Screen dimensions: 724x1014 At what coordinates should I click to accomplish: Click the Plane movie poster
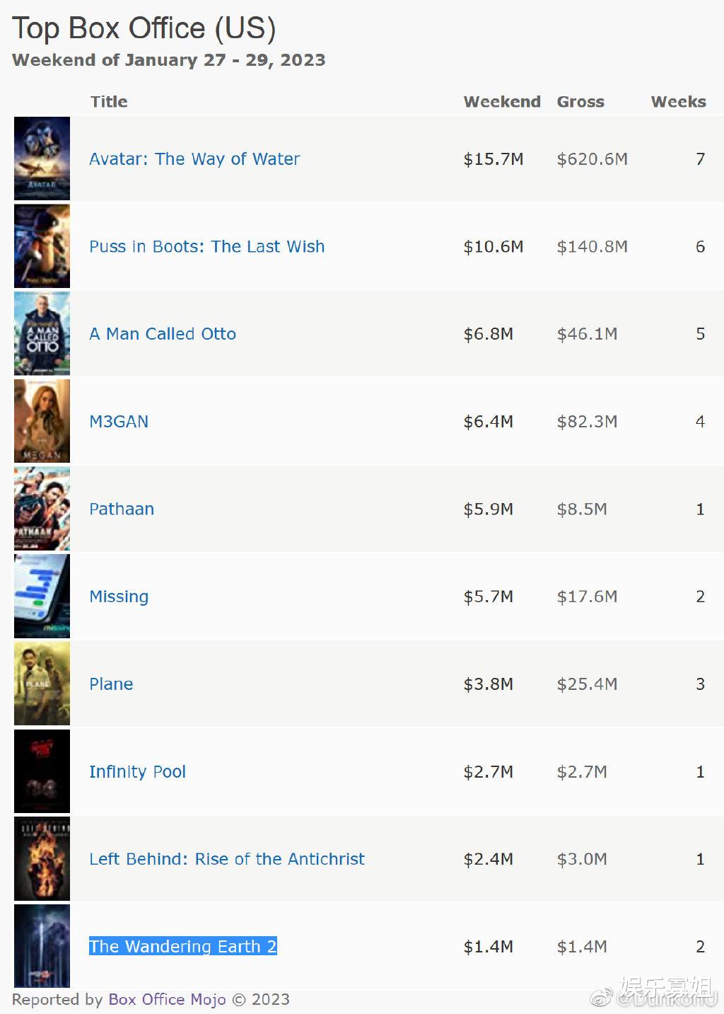(42, 684)
